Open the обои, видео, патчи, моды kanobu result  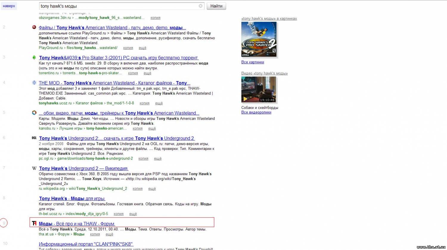tap(119, 113)
